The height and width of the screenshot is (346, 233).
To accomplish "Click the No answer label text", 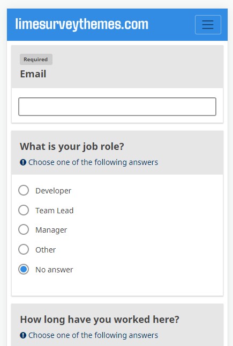I will (54, 270).
